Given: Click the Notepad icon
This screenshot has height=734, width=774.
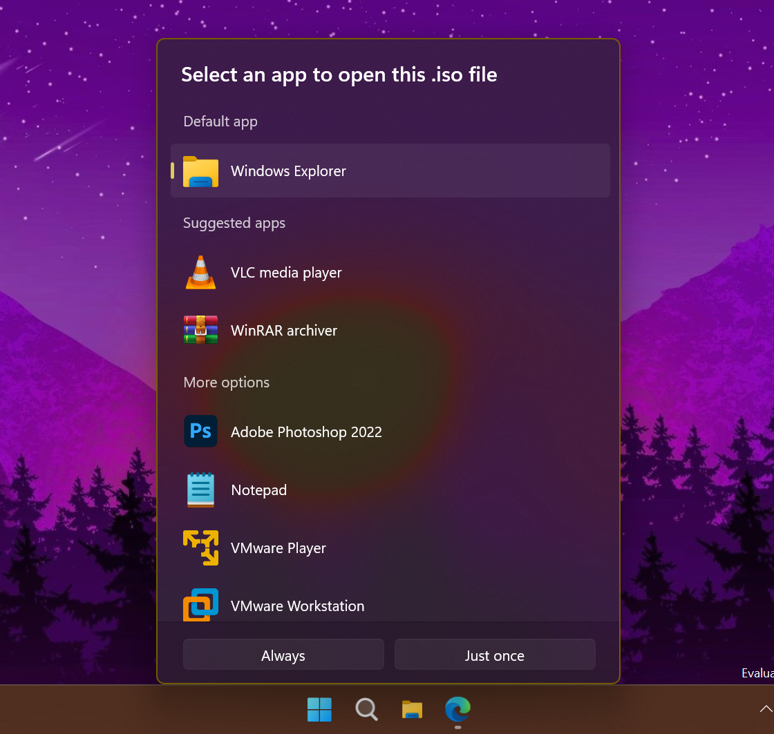Looking at the screenshot, I should pos(200,490).
